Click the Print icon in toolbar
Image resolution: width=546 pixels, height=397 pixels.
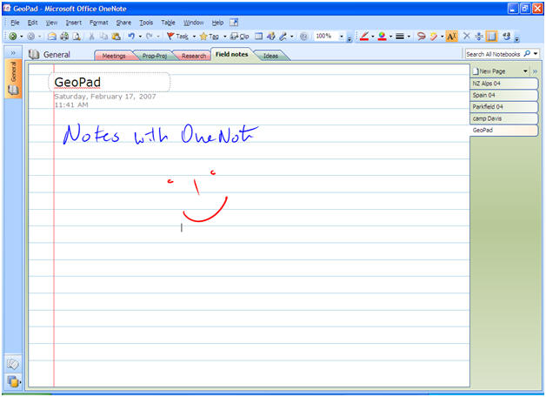pos(64,36)
